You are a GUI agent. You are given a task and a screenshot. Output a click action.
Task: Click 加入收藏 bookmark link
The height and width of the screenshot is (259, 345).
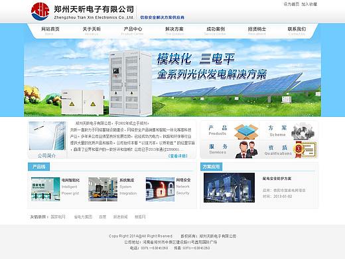(309, 4)
